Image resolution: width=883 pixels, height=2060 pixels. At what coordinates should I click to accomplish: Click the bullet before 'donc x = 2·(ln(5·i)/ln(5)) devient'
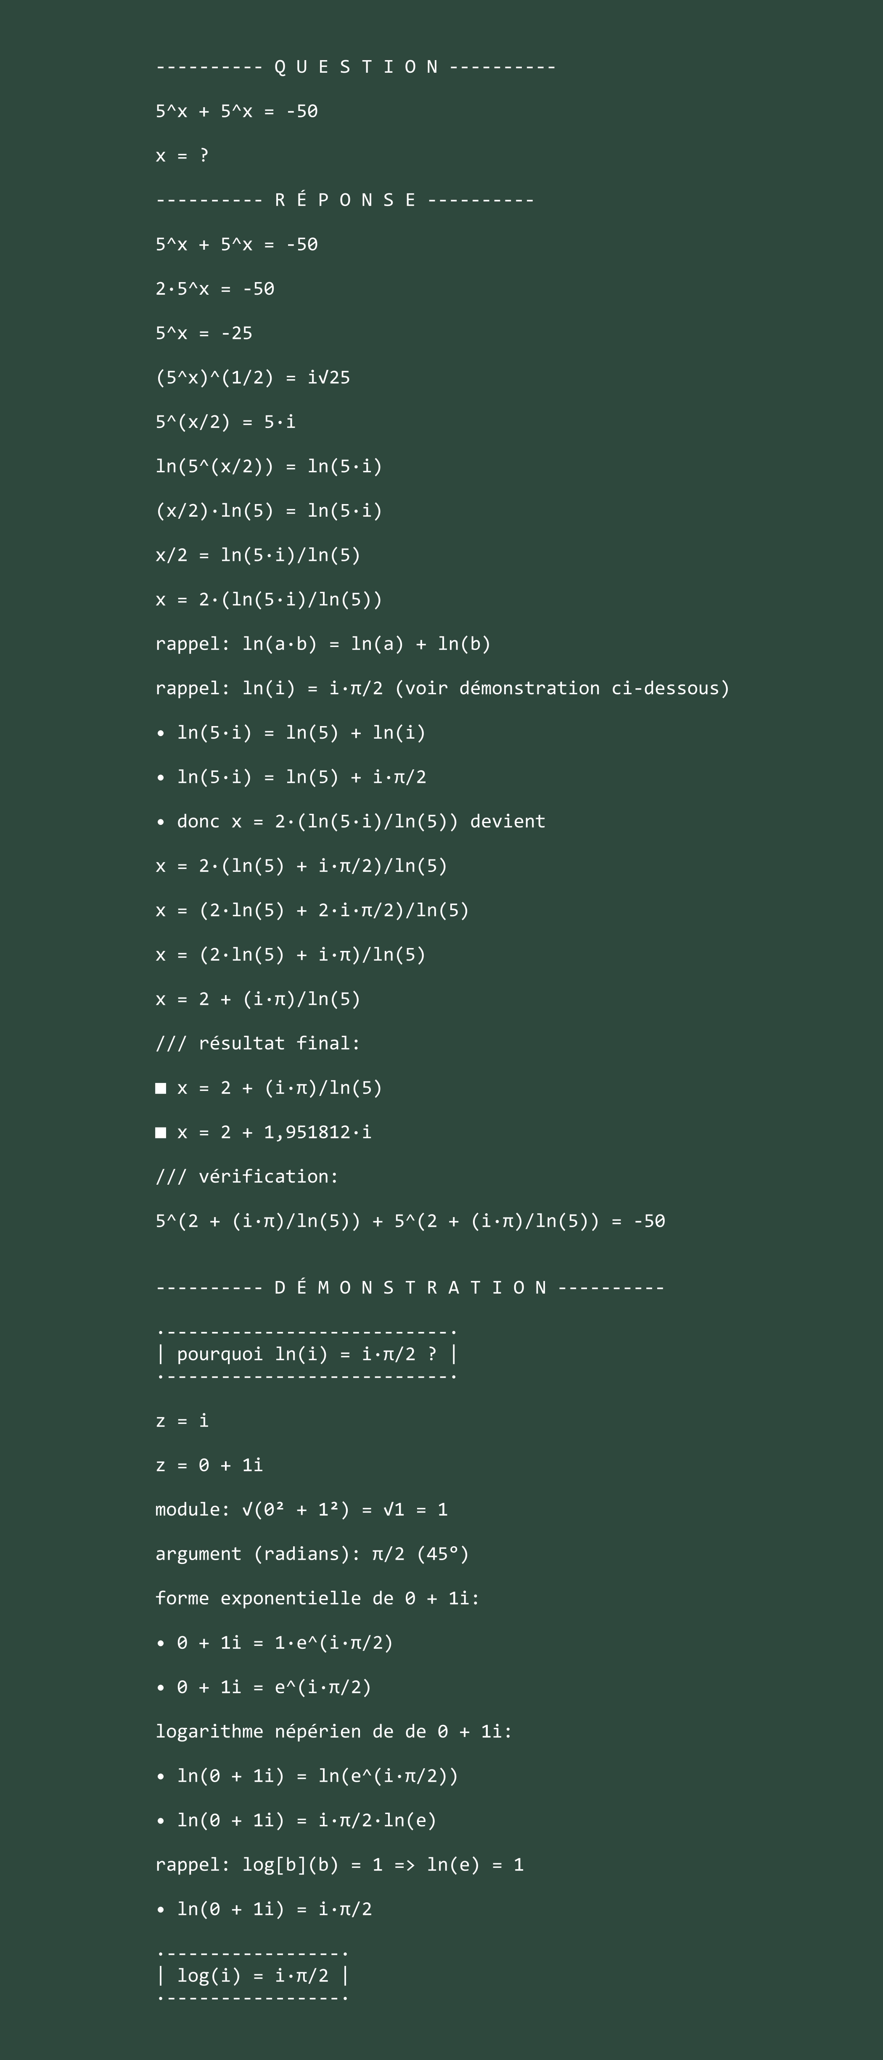[161, 822]
